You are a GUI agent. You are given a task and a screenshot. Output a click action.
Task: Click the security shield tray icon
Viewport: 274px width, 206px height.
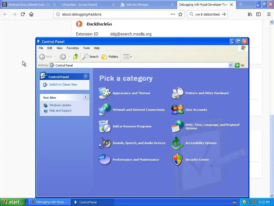(x=244, y=202)
